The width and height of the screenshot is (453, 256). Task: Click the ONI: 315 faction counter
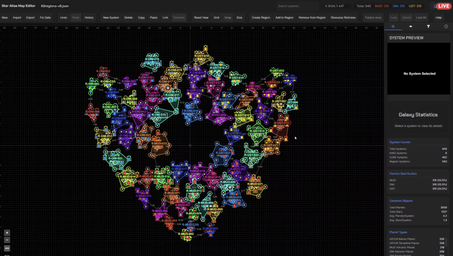click(399, 6)
